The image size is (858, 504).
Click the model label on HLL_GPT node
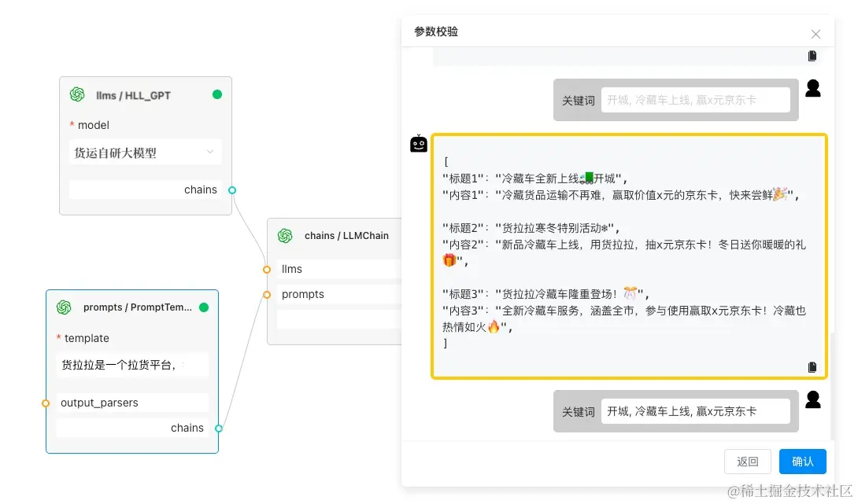(94, 125)
